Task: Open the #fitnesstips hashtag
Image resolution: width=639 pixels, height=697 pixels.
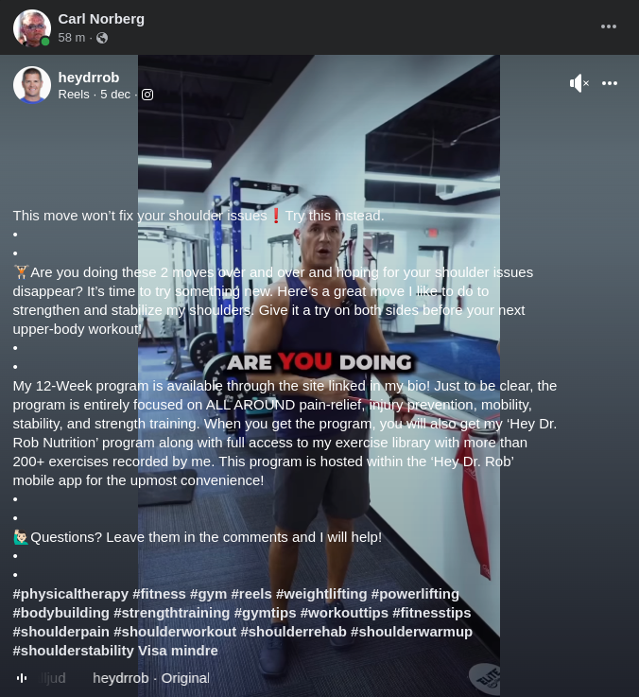Action: pos(431,613)
